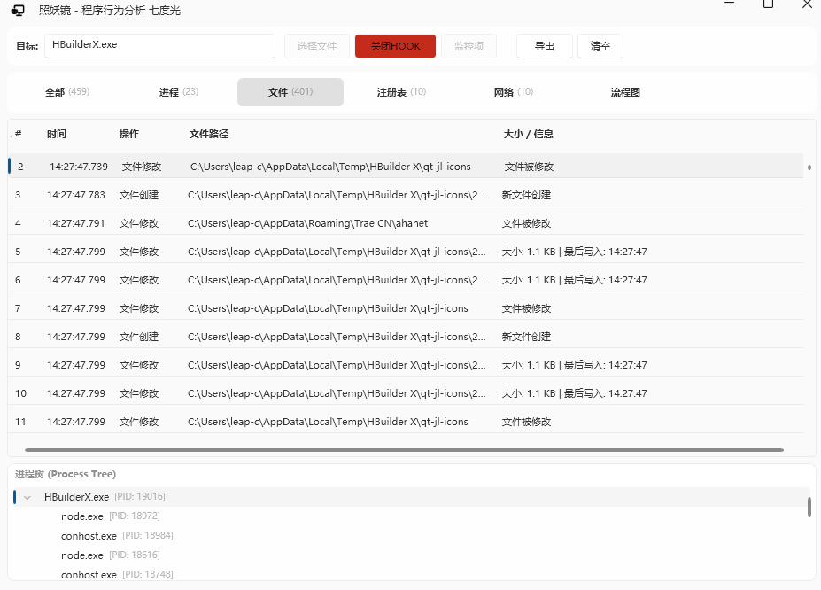Viewport: 821px width, 590px height.
Task: Click row 5 size info cell
Action: pos(575,252)
